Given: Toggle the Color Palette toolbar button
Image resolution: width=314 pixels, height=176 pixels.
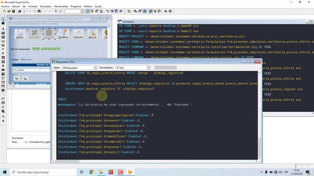Looking at the screenshot, I should pyautogui.click(x=155, y=11).
